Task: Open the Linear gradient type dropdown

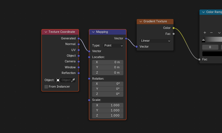Action: click(x=155, y=41)
